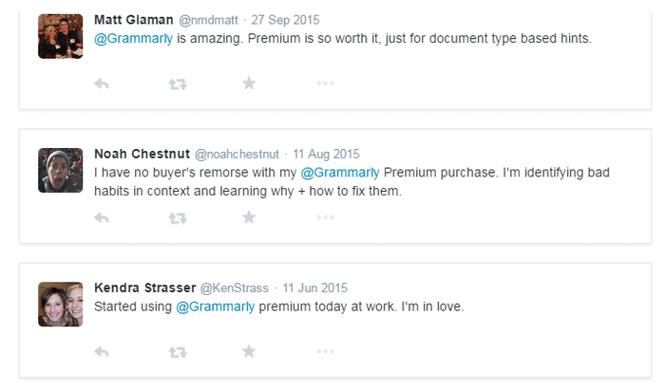665x390 pixels.
Task: Retweet Matt Glaman's tweet
Action: point(177,84)
